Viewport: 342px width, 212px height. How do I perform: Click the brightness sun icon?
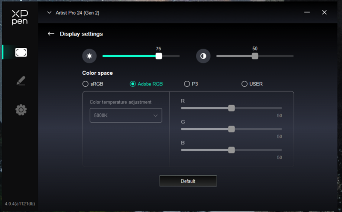(x=89, y=56)
